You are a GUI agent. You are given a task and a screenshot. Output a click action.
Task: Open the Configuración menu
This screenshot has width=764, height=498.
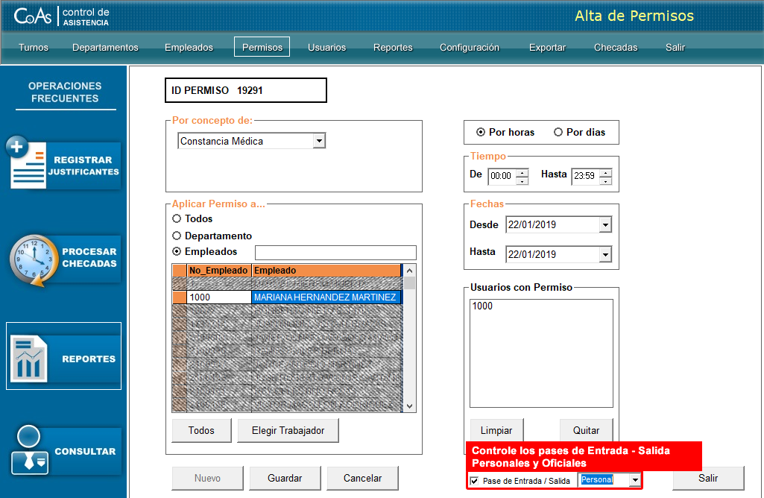click(x=469, y=47)
